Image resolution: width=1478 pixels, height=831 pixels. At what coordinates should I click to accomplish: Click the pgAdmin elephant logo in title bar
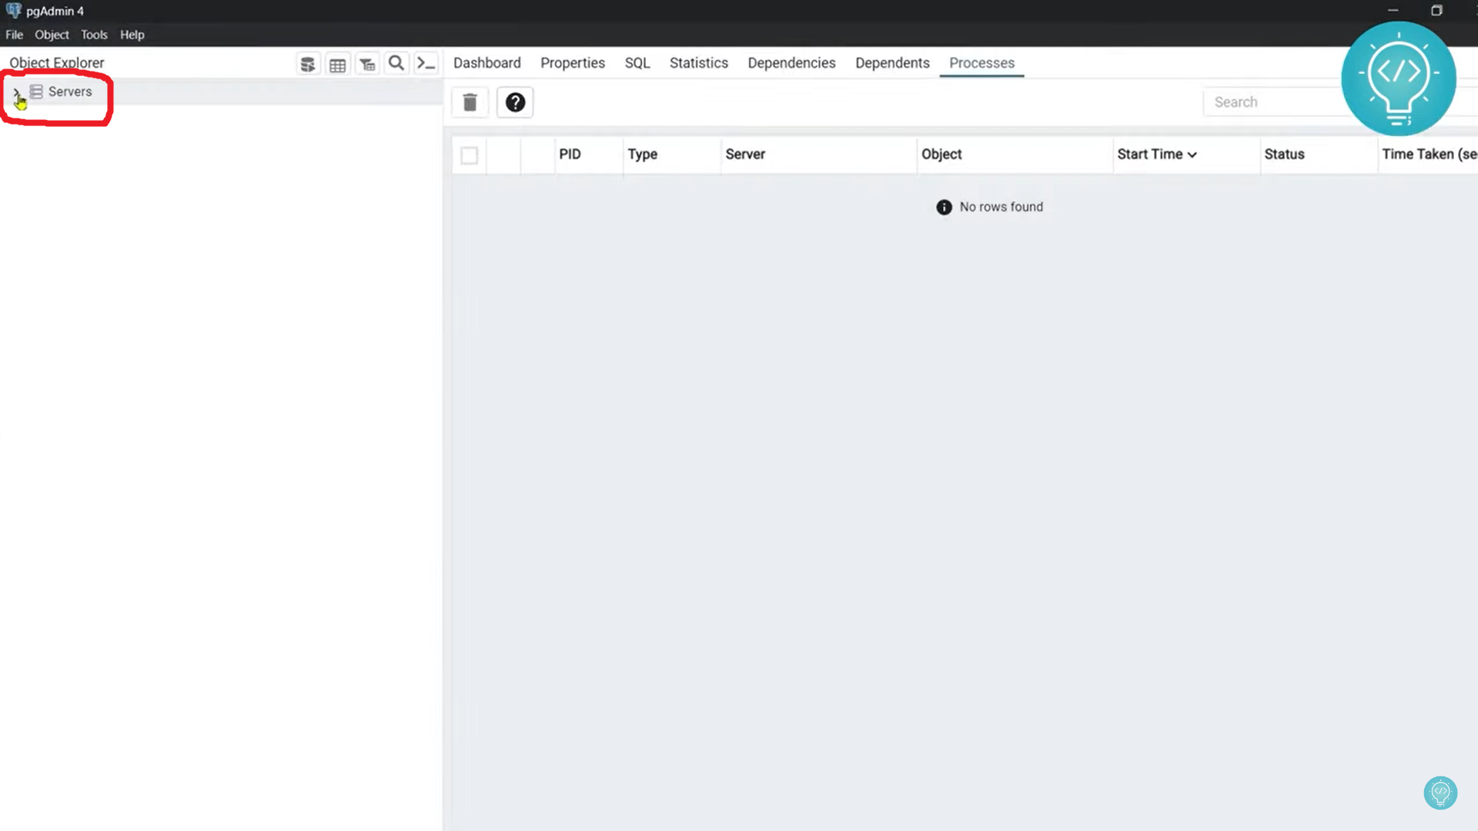(13, 11)
